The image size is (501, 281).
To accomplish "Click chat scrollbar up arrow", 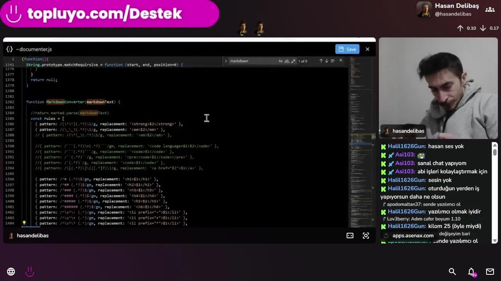I will [495, 144].
